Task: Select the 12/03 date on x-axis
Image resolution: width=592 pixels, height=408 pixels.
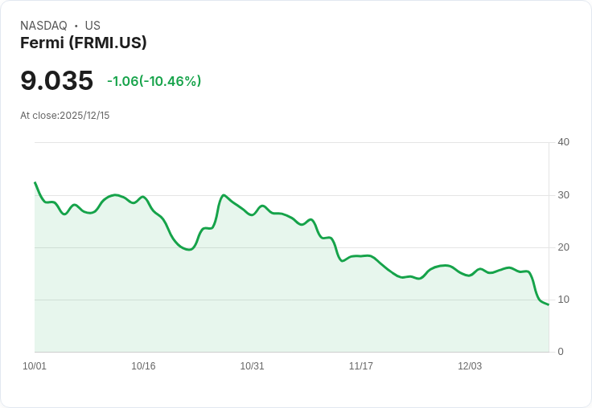Action: 470,366
